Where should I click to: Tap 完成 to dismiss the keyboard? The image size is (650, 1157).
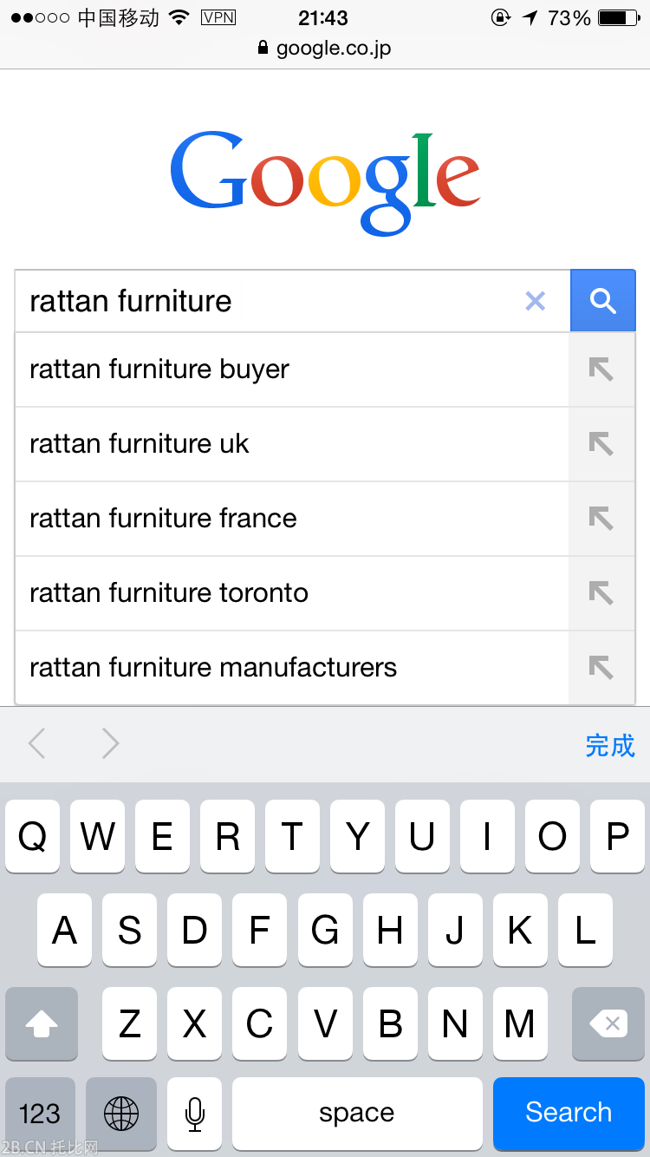[x=609, y=745]
